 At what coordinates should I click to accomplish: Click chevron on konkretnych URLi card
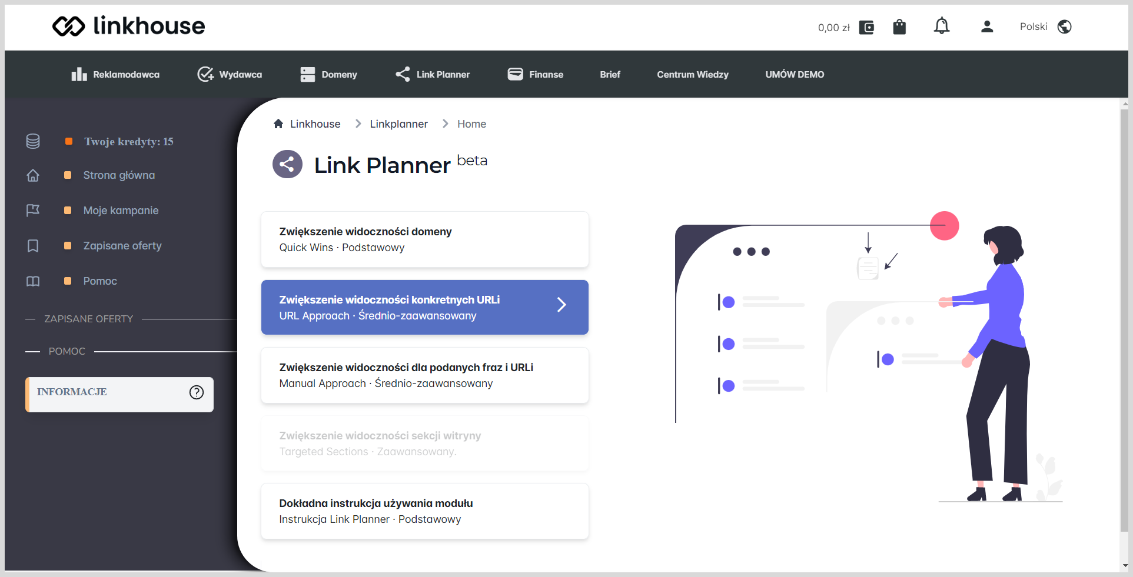pyautogui.click(x=561, y=304)
